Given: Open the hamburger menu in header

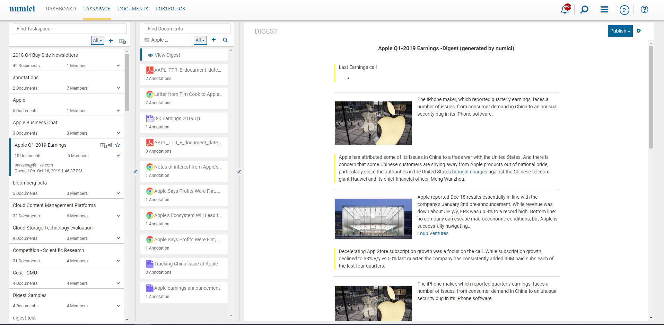Looking at the screenshot, I should click(604, 9).
